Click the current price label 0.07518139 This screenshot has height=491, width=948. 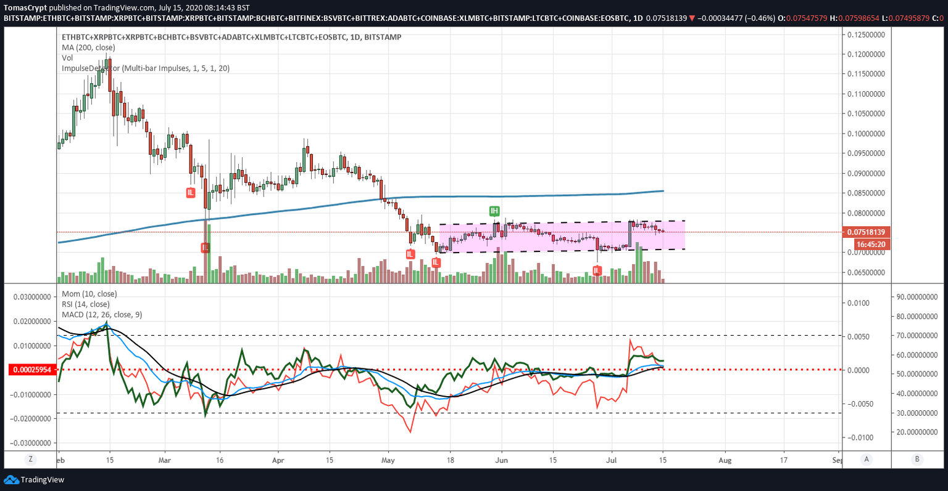click(866, 232)
